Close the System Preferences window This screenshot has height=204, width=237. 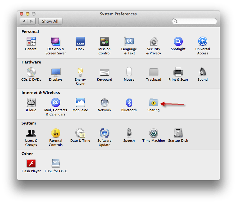point(22,14)
